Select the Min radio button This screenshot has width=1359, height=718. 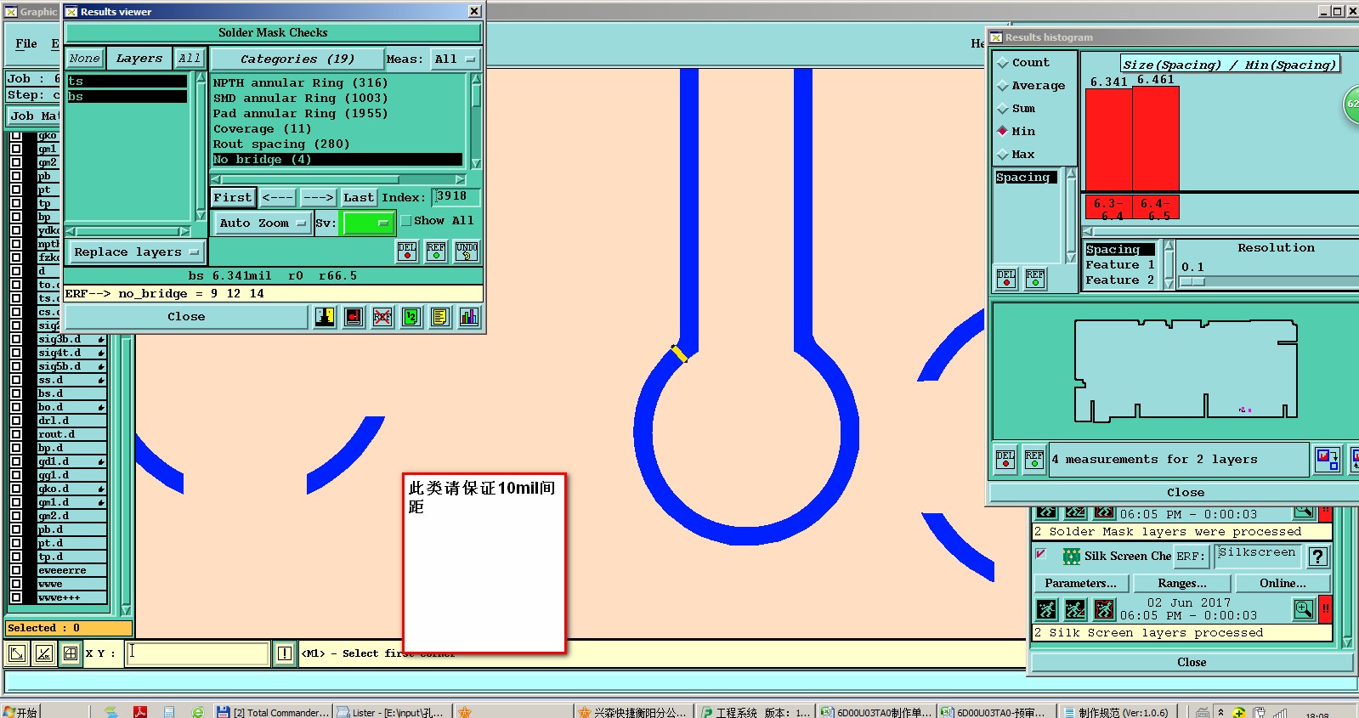[1003, 131]
